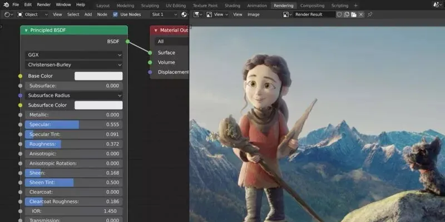This screenshot has width=445, height=222.
Task: Toggle the Use Nodes checkbox
Action: (115, 14)
